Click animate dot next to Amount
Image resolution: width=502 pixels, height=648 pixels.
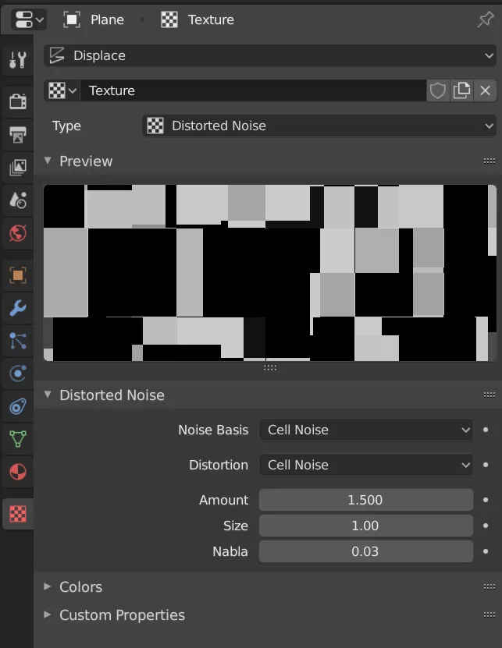[486, 500]
